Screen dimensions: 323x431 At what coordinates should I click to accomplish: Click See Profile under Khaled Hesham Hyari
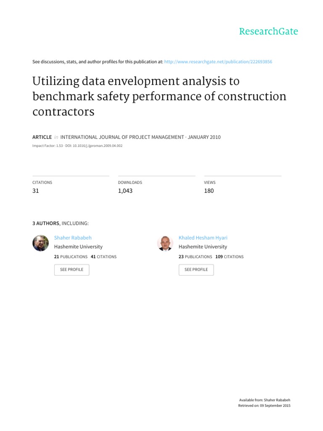click(x=196, y=270)
